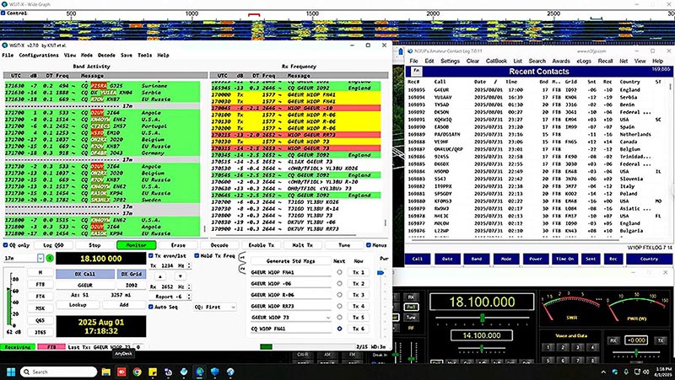The height and width of the screenshot is (380, 675).
Task: Disable the Hold Tx Freq checkbox
Action: 197,255
